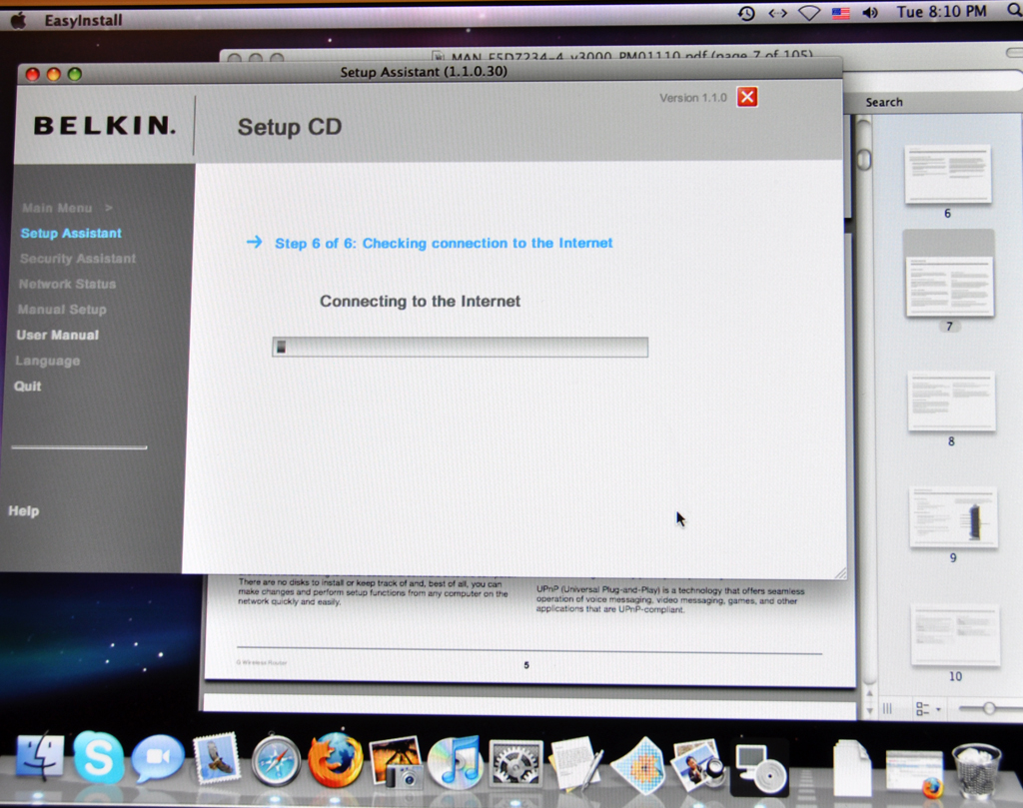Click the Preview sidebar resize handle bars
This screenshot has width=1023, height=808.
[887, 708]
